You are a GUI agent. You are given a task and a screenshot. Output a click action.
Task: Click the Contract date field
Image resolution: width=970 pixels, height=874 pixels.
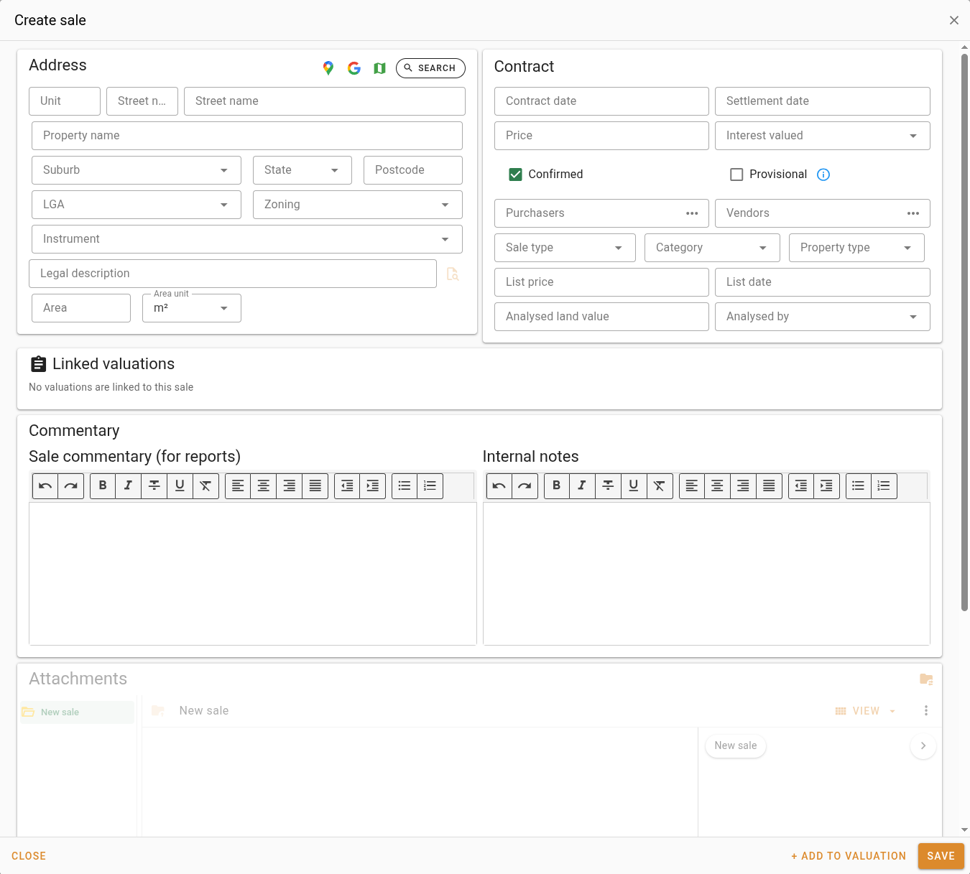601,101
